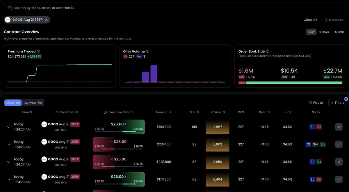
Task: Click the 8,667 volume cell
Action: point(218,127)
